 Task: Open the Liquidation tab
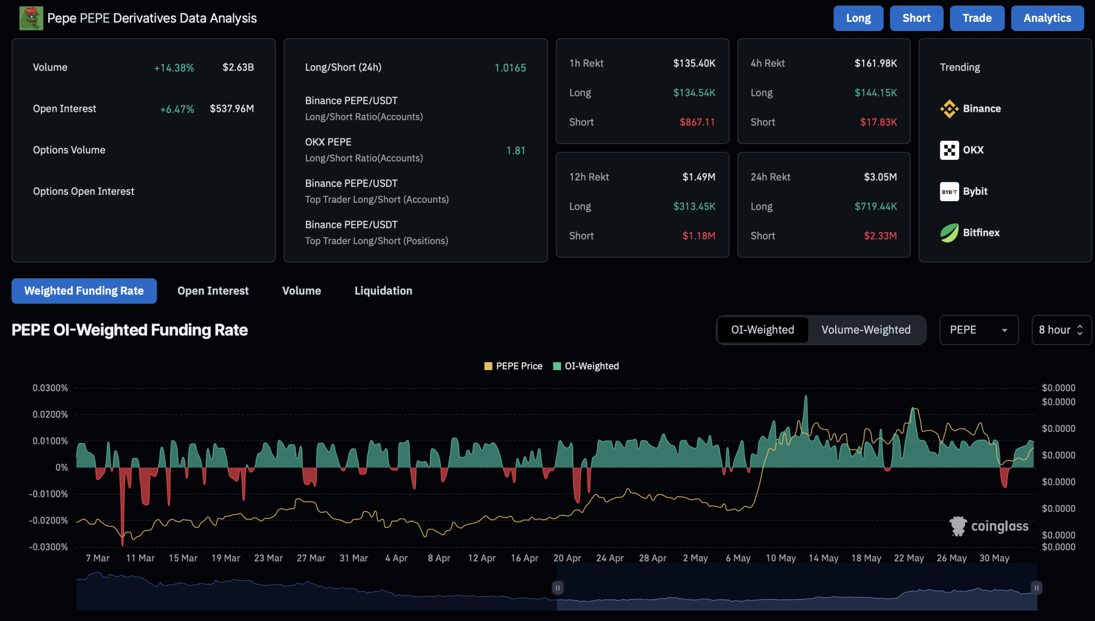[x=383, y=291]
